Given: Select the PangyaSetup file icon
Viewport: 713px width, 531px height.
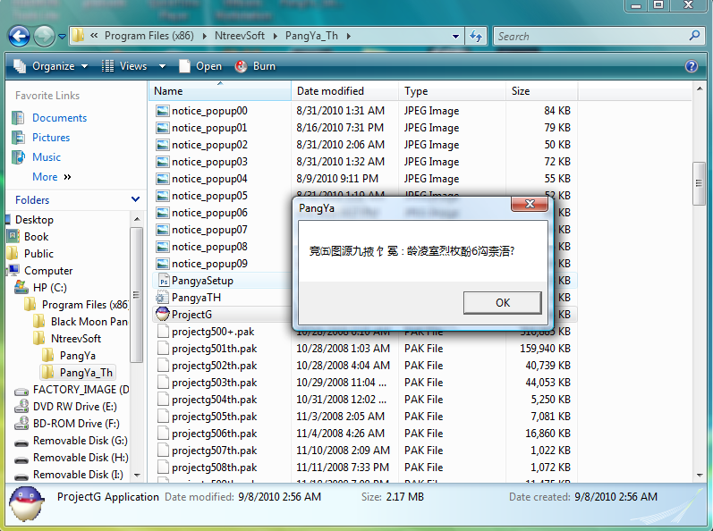Looking at the screenshot, I should click(x=162, y=281).
